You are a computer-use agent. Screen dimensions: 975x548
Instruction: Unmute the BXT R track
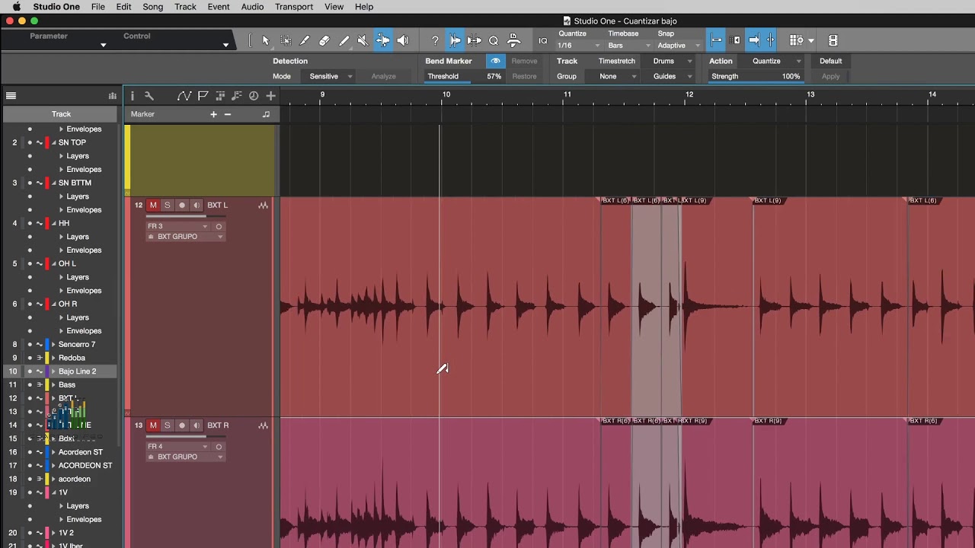[x=153, y=425]
